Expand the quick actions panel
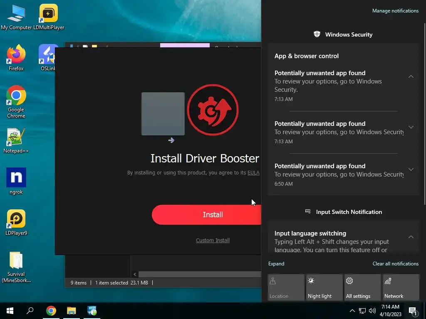The image size is (426, 319). pyautogui.click(x=276, y=264)
